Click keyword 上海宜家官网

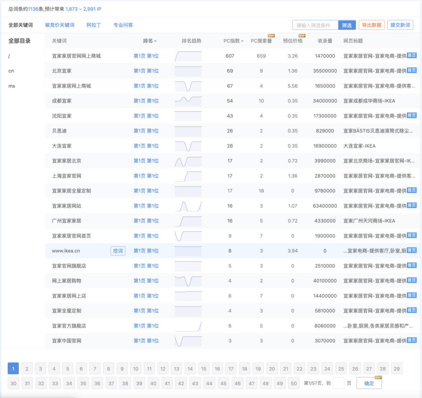coord(66,176)
